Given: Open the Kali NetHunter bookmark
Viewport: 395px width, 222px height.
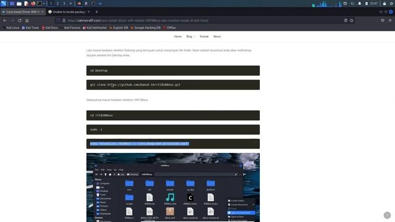Looking at the screenshot, I should [94, 28].
